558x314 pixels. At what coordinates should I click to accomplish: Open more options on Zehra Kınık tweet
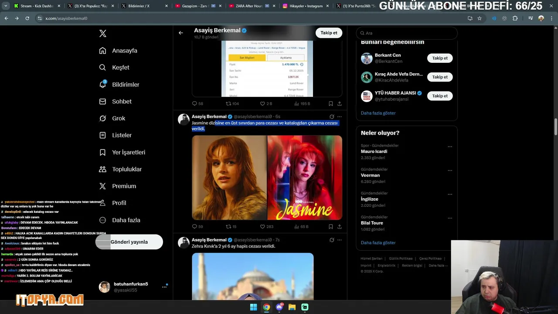click(x=340, y=240)
